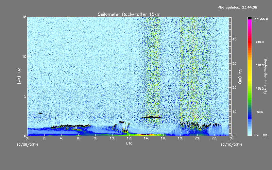272x170 pixels.
Task: Click the "18:" hour tick label
Action: pos(180,138)
